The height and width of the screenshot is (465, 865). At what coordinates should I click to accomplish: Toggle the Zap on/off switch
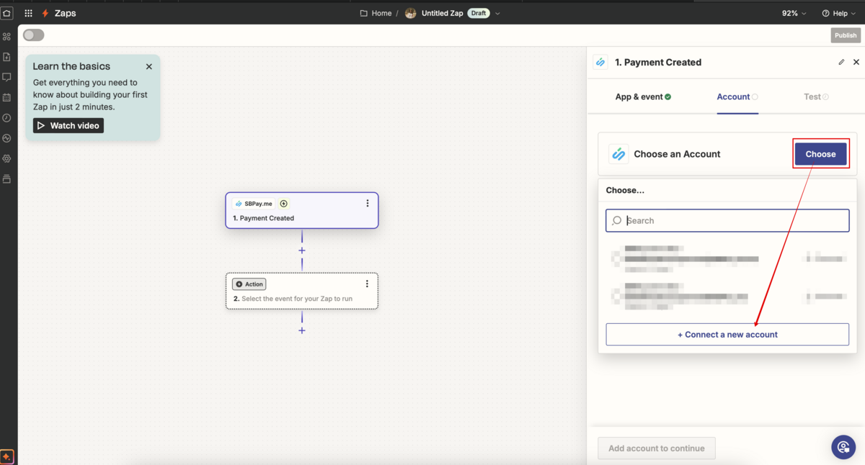(34, 35)
